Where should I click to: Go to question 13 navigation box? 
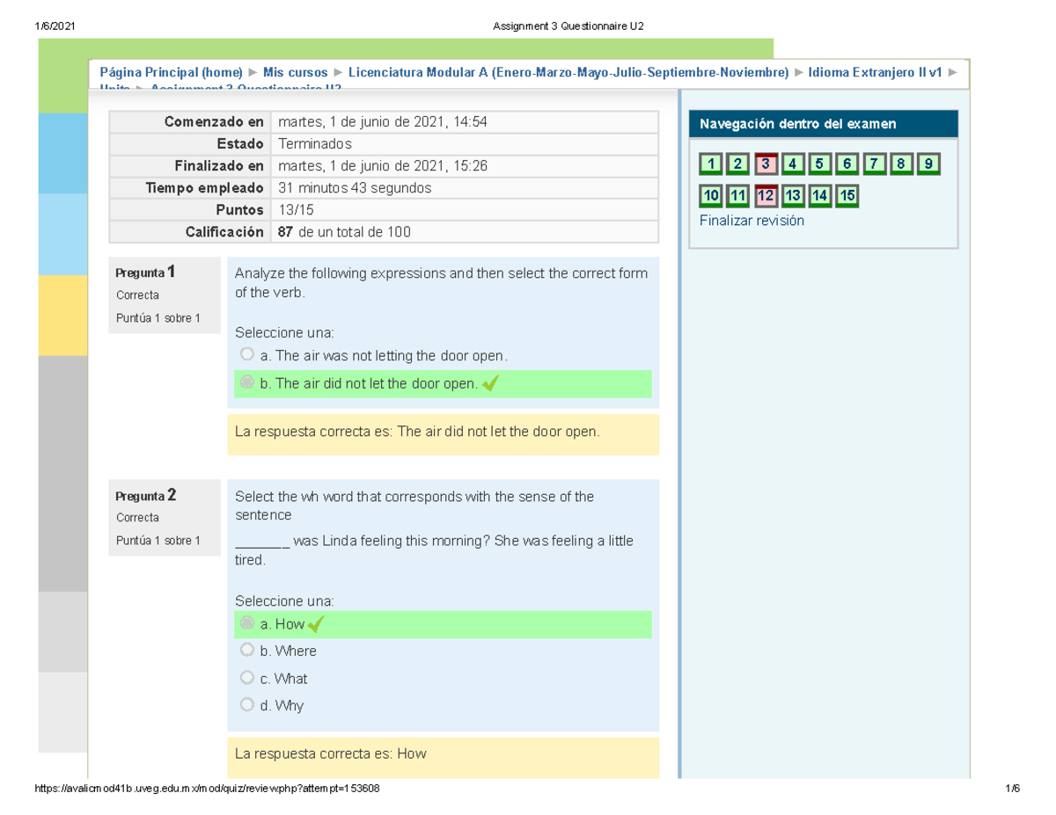(x=793, y=196)
